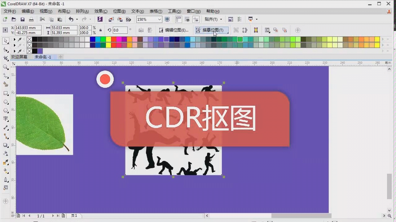Select the Text tool
The image size is (396, 222).
[5, 119]
